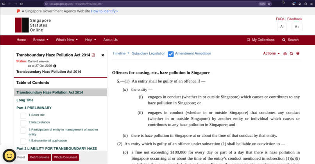Click the sidebar icon left of back arrow

pos(4,4)
